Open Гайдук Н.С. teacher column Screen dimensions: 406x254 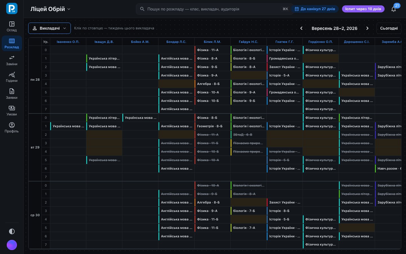point(248,42)
